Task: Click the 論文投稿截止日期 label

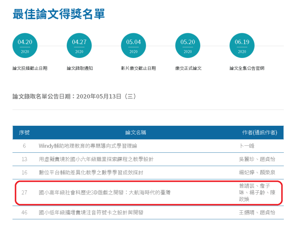Action: click(x=30, y=68)
